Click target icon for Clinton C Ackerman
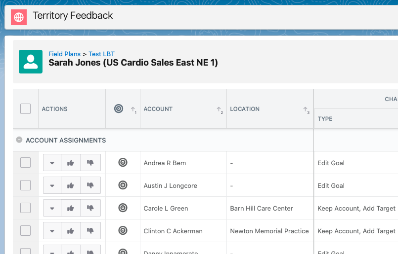This screenshot has height=254, width=398. tap(123, 231)
